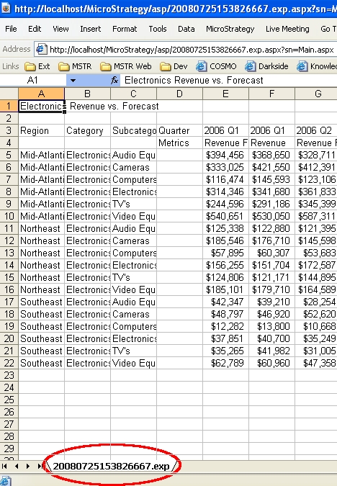Open the COSMO link page icon

click(201, 66)
